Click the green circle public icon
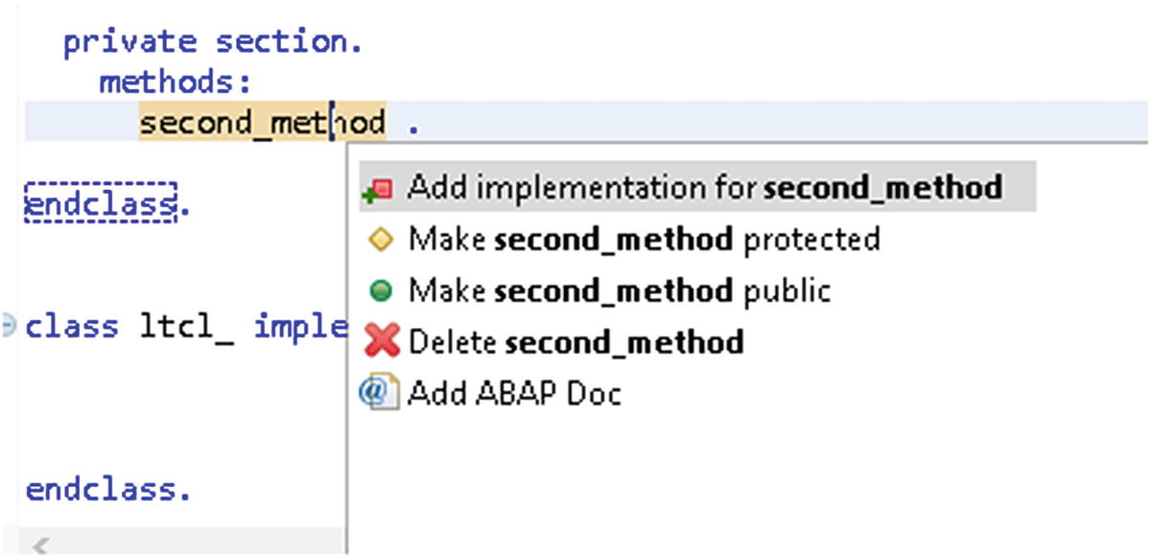 pyautogui.click(x=379, y=290)
